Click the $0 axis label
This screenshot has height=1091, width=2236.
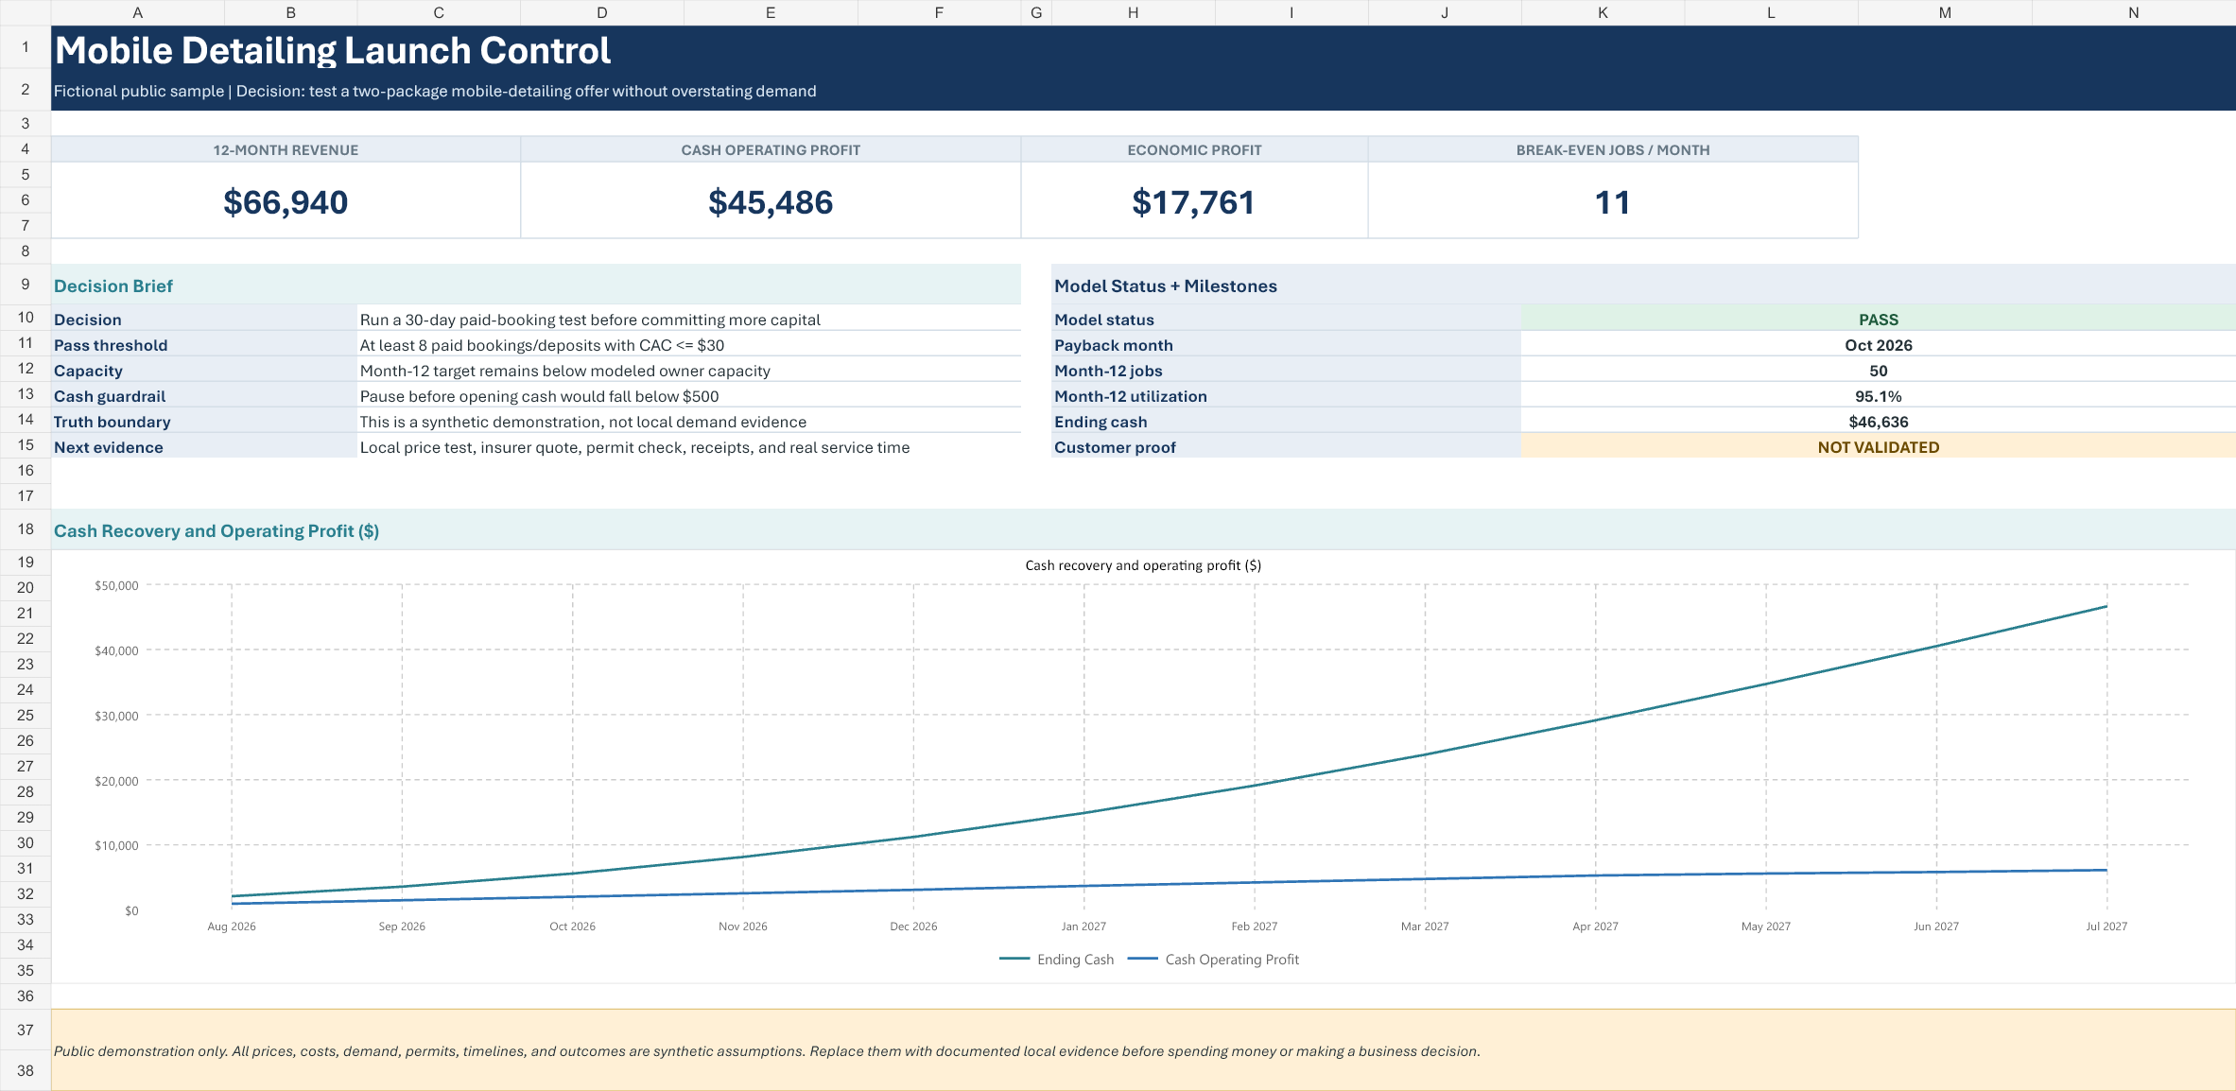pos(131,911)
